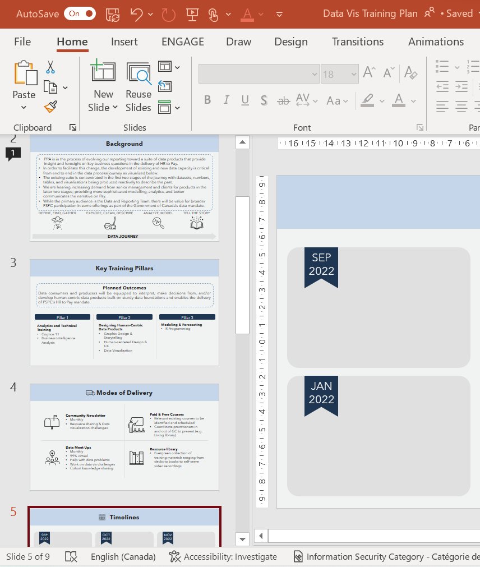Go to the Transitions tab
This screenshot has height=567, width=480.
[358, 42]
